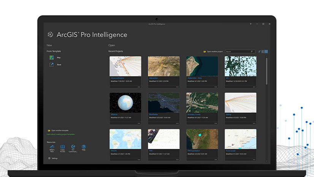
Task: Click the yellow folder icon beside Open another project
Action: [205, 51]
